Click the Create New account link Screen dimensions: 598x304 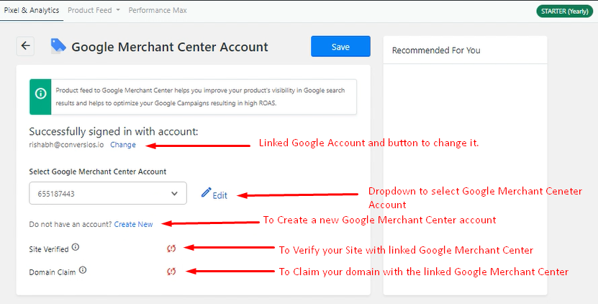(133, 224)
